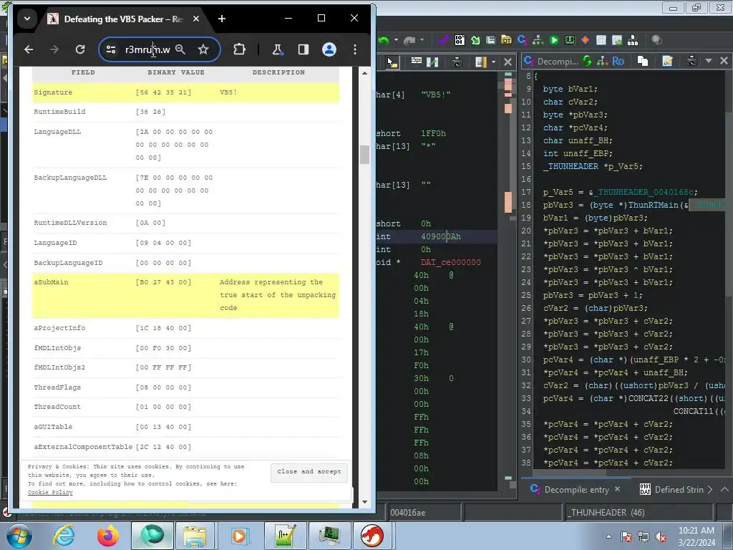Click the orange diamond toolbar icon

pyautogui.click(x=586, y=40)
